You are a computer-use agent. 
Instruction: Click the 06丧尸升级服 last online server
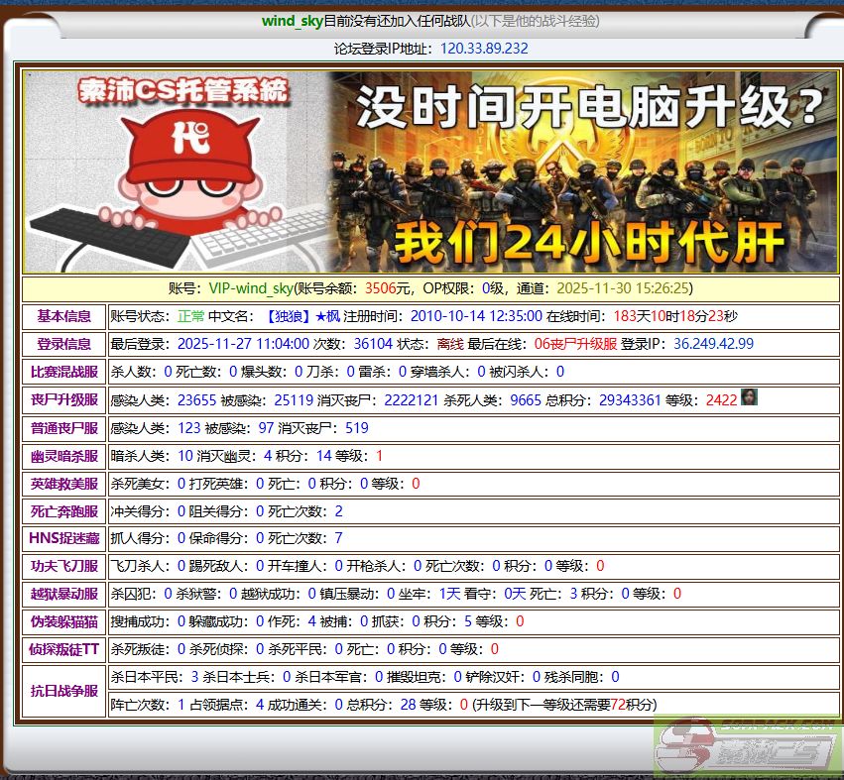pyautogui.click(x=575, y=344)
